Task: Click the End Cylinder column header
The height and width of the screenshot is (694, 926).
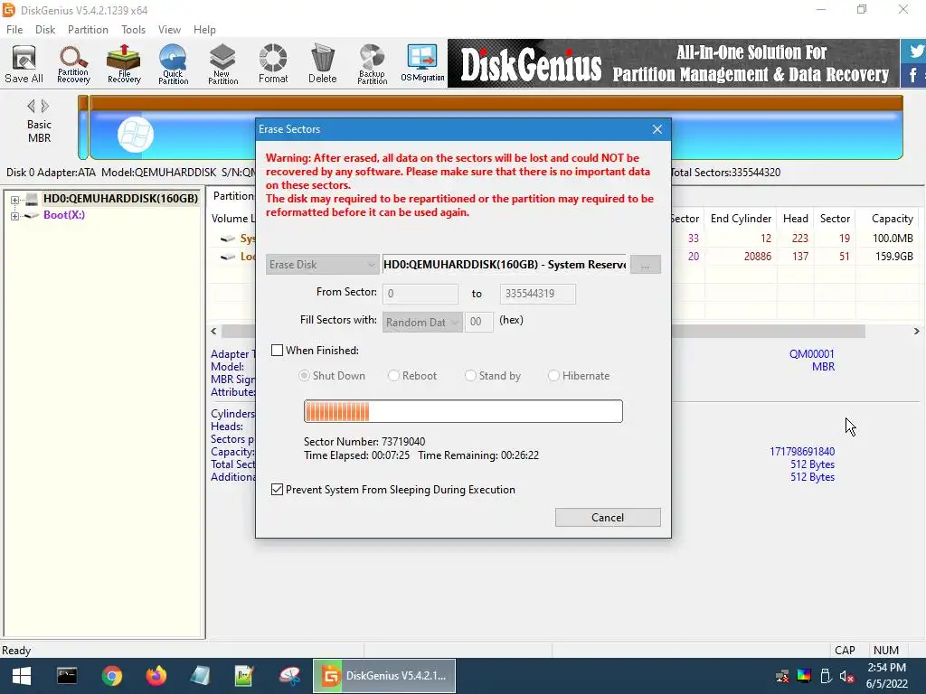Action: coord(741,219)
